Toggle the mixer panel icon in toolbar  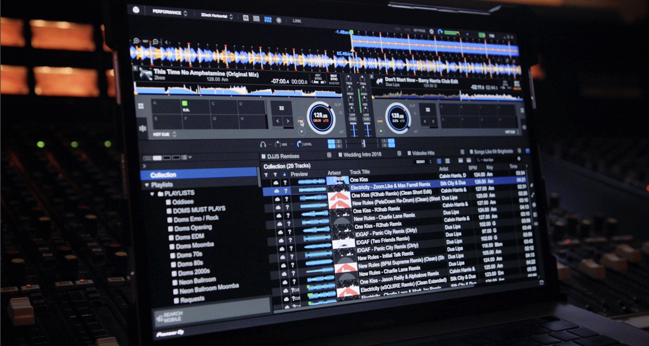tap(268, 19)
